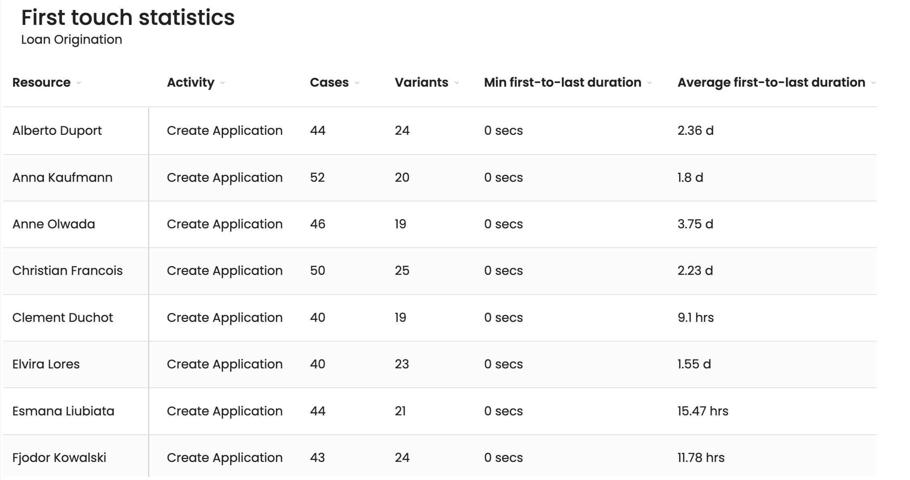Select the Elvira Lores row
The height and width of the screenshot is (480, 910).
[x=46, y=364]
